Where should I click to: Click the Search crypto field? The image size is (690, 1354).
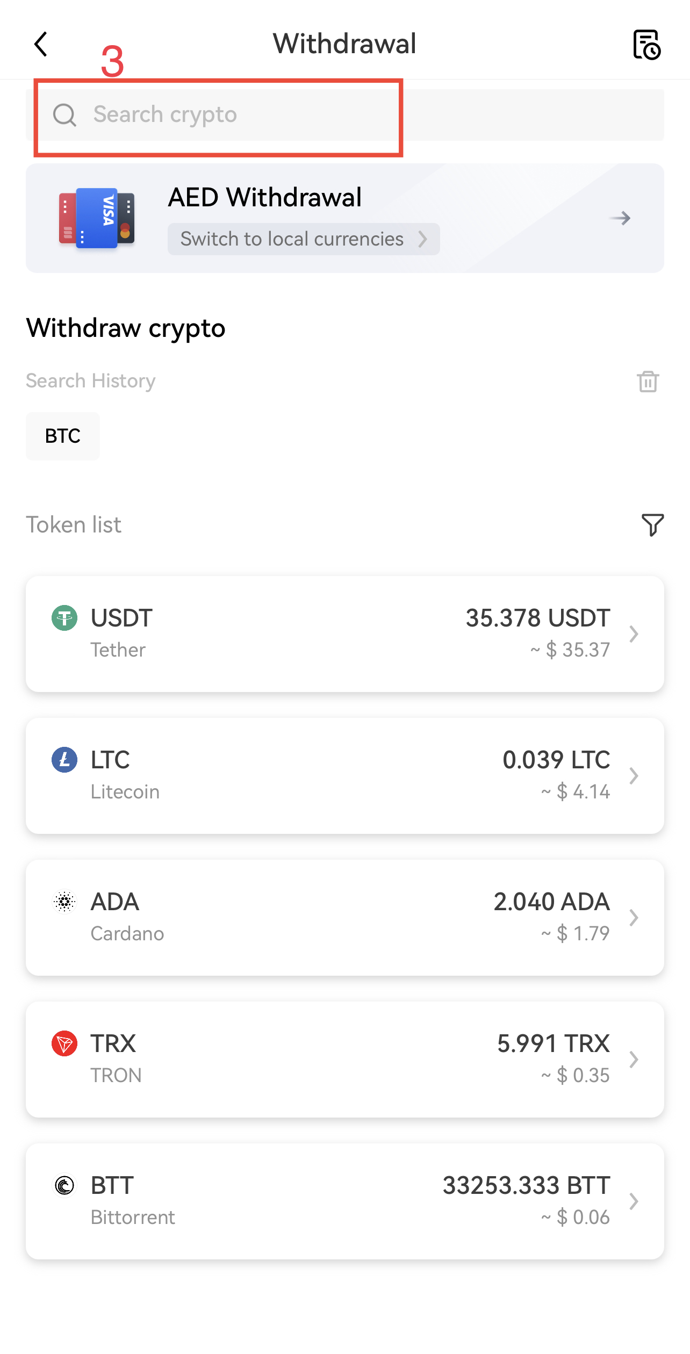click(345, 115)
